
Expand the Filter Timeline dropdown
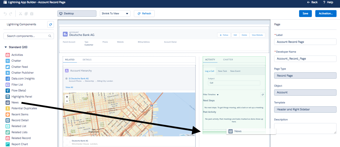211,95
